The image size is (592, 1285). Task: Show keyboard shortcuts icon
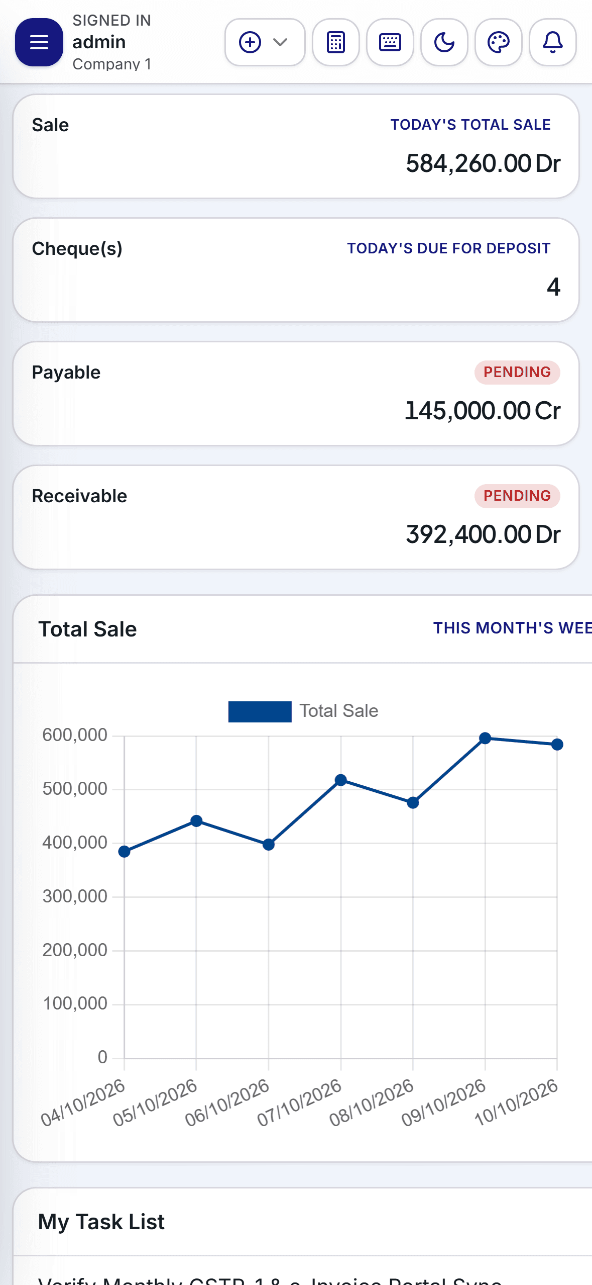point(390,42)
